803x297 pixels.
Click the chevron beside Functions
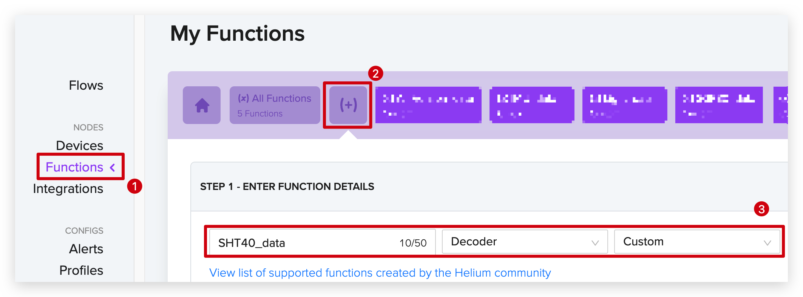pyautogui.click(x=112, y=167)
